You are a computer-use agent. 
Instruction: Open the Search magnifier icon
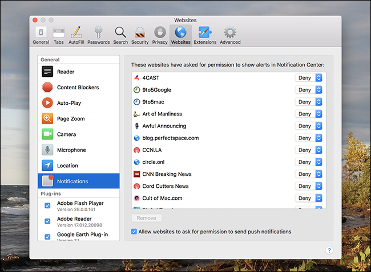click(x=120, y=32)
